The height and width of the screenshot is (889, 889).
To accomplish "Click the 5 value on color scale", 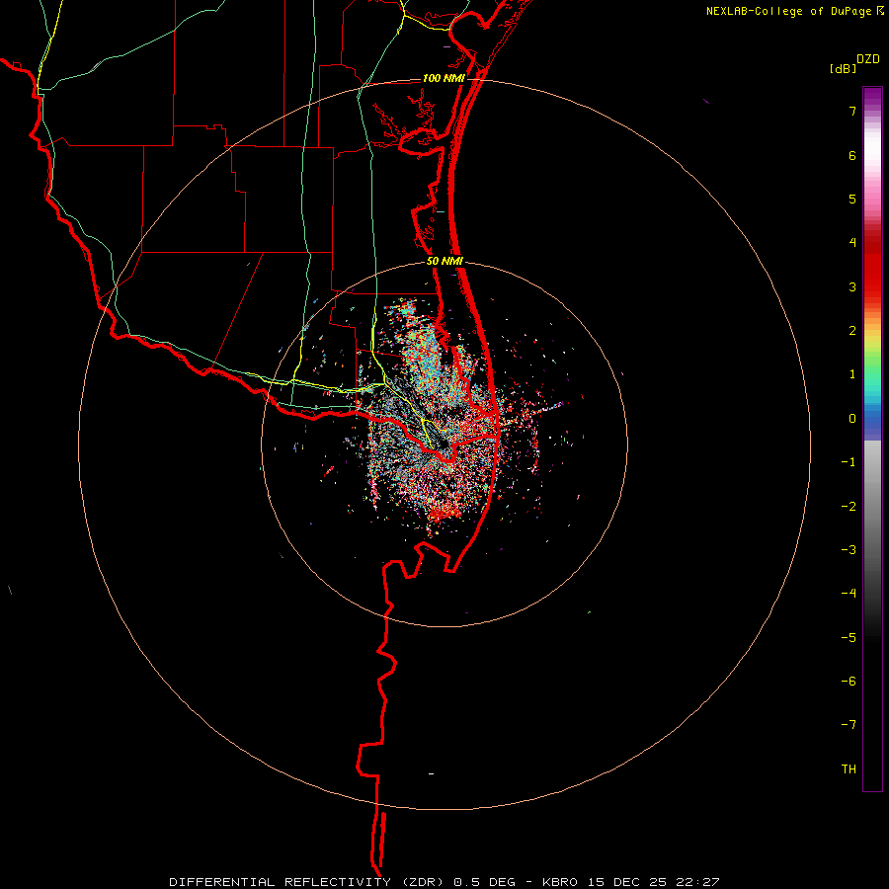I will [852, 199].
